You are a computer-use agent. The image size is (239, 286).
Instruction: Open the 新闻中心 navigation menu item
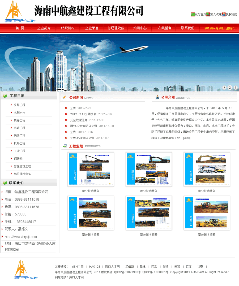point(140,28)
